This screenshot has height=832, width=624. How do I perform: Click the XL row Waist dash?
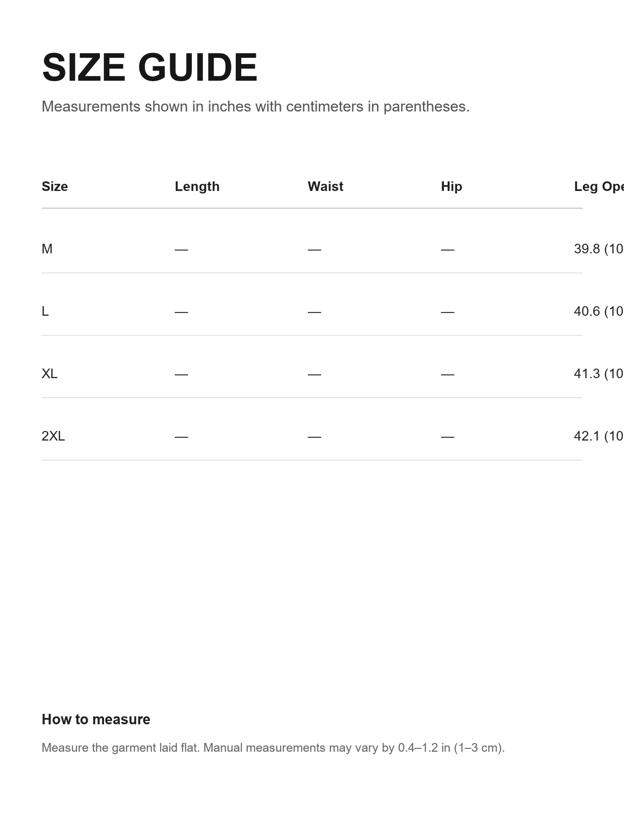(315, 374)
